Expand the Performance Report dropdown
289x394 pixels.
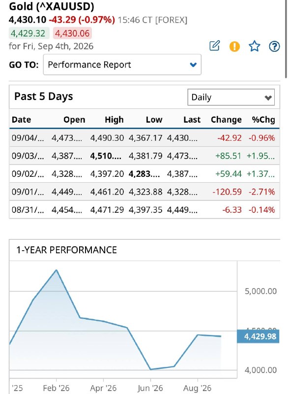pos(122,65)
